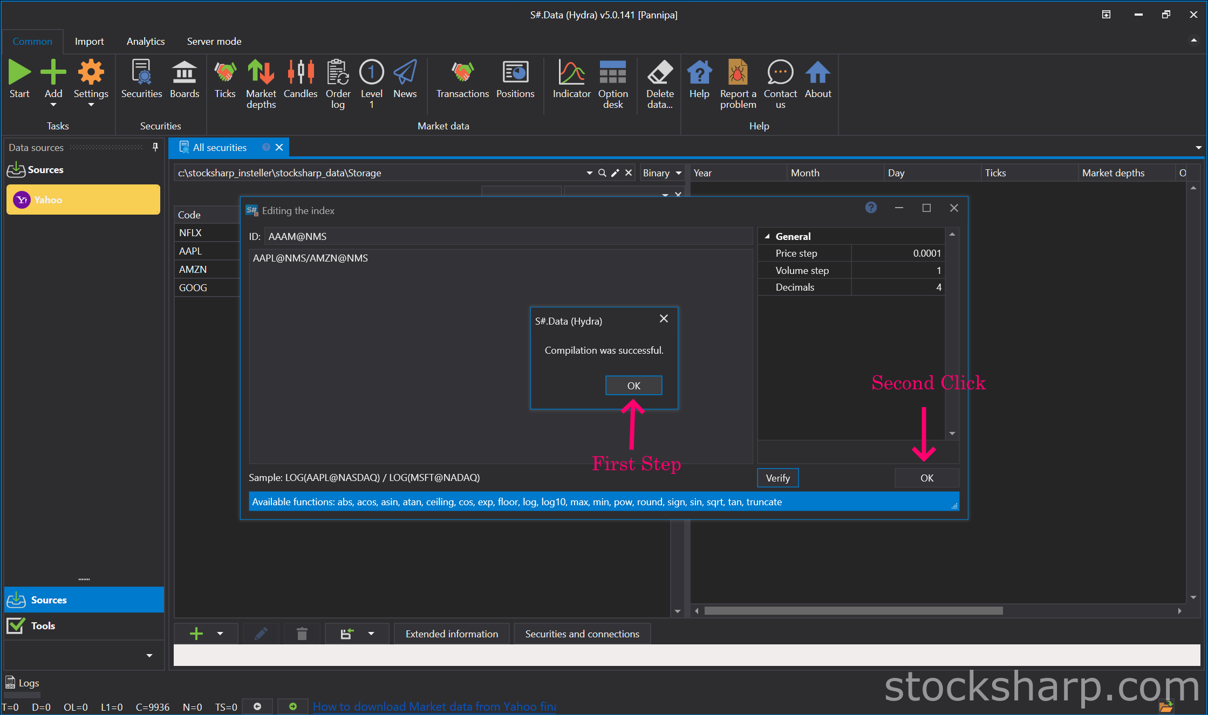Open the storage path dropdown arrow
1208x715 pixels.
coord(589,173)
